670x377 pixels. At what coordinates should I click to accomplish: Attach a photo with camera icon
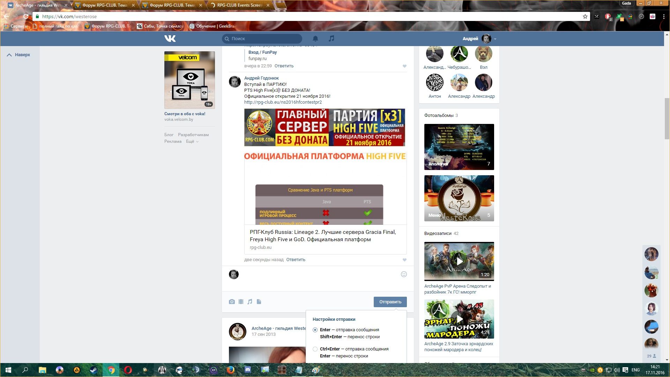(232, 302)
